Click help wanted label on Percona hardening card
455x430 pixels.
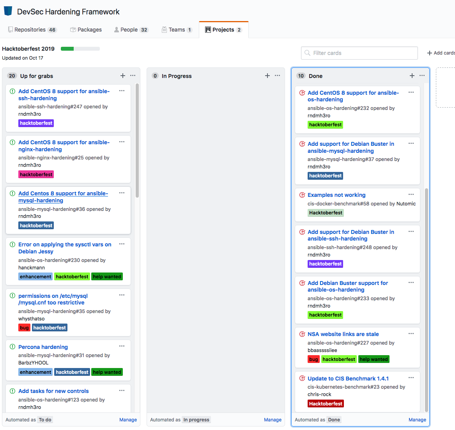click(x=107, y=372)
